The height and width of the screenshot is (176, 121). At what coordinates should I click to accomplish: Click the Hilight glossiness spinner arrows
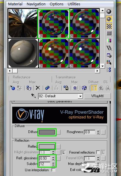(x=53, y=152)
